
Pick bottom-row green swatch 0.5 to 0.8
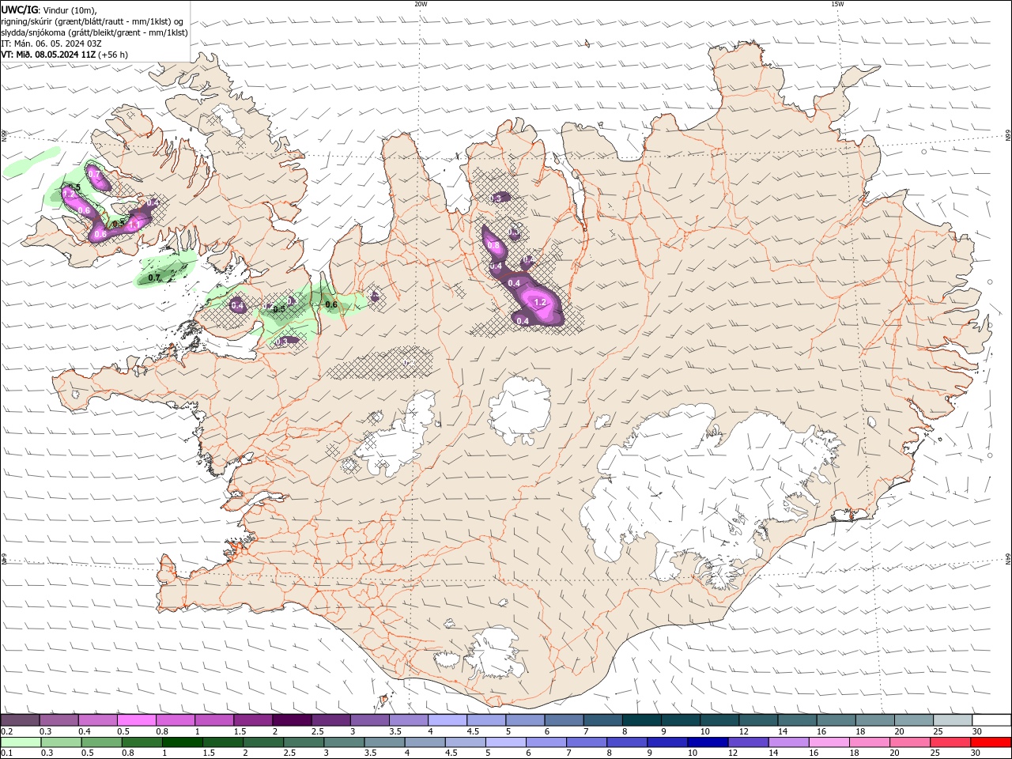click(x=101, y=742)
